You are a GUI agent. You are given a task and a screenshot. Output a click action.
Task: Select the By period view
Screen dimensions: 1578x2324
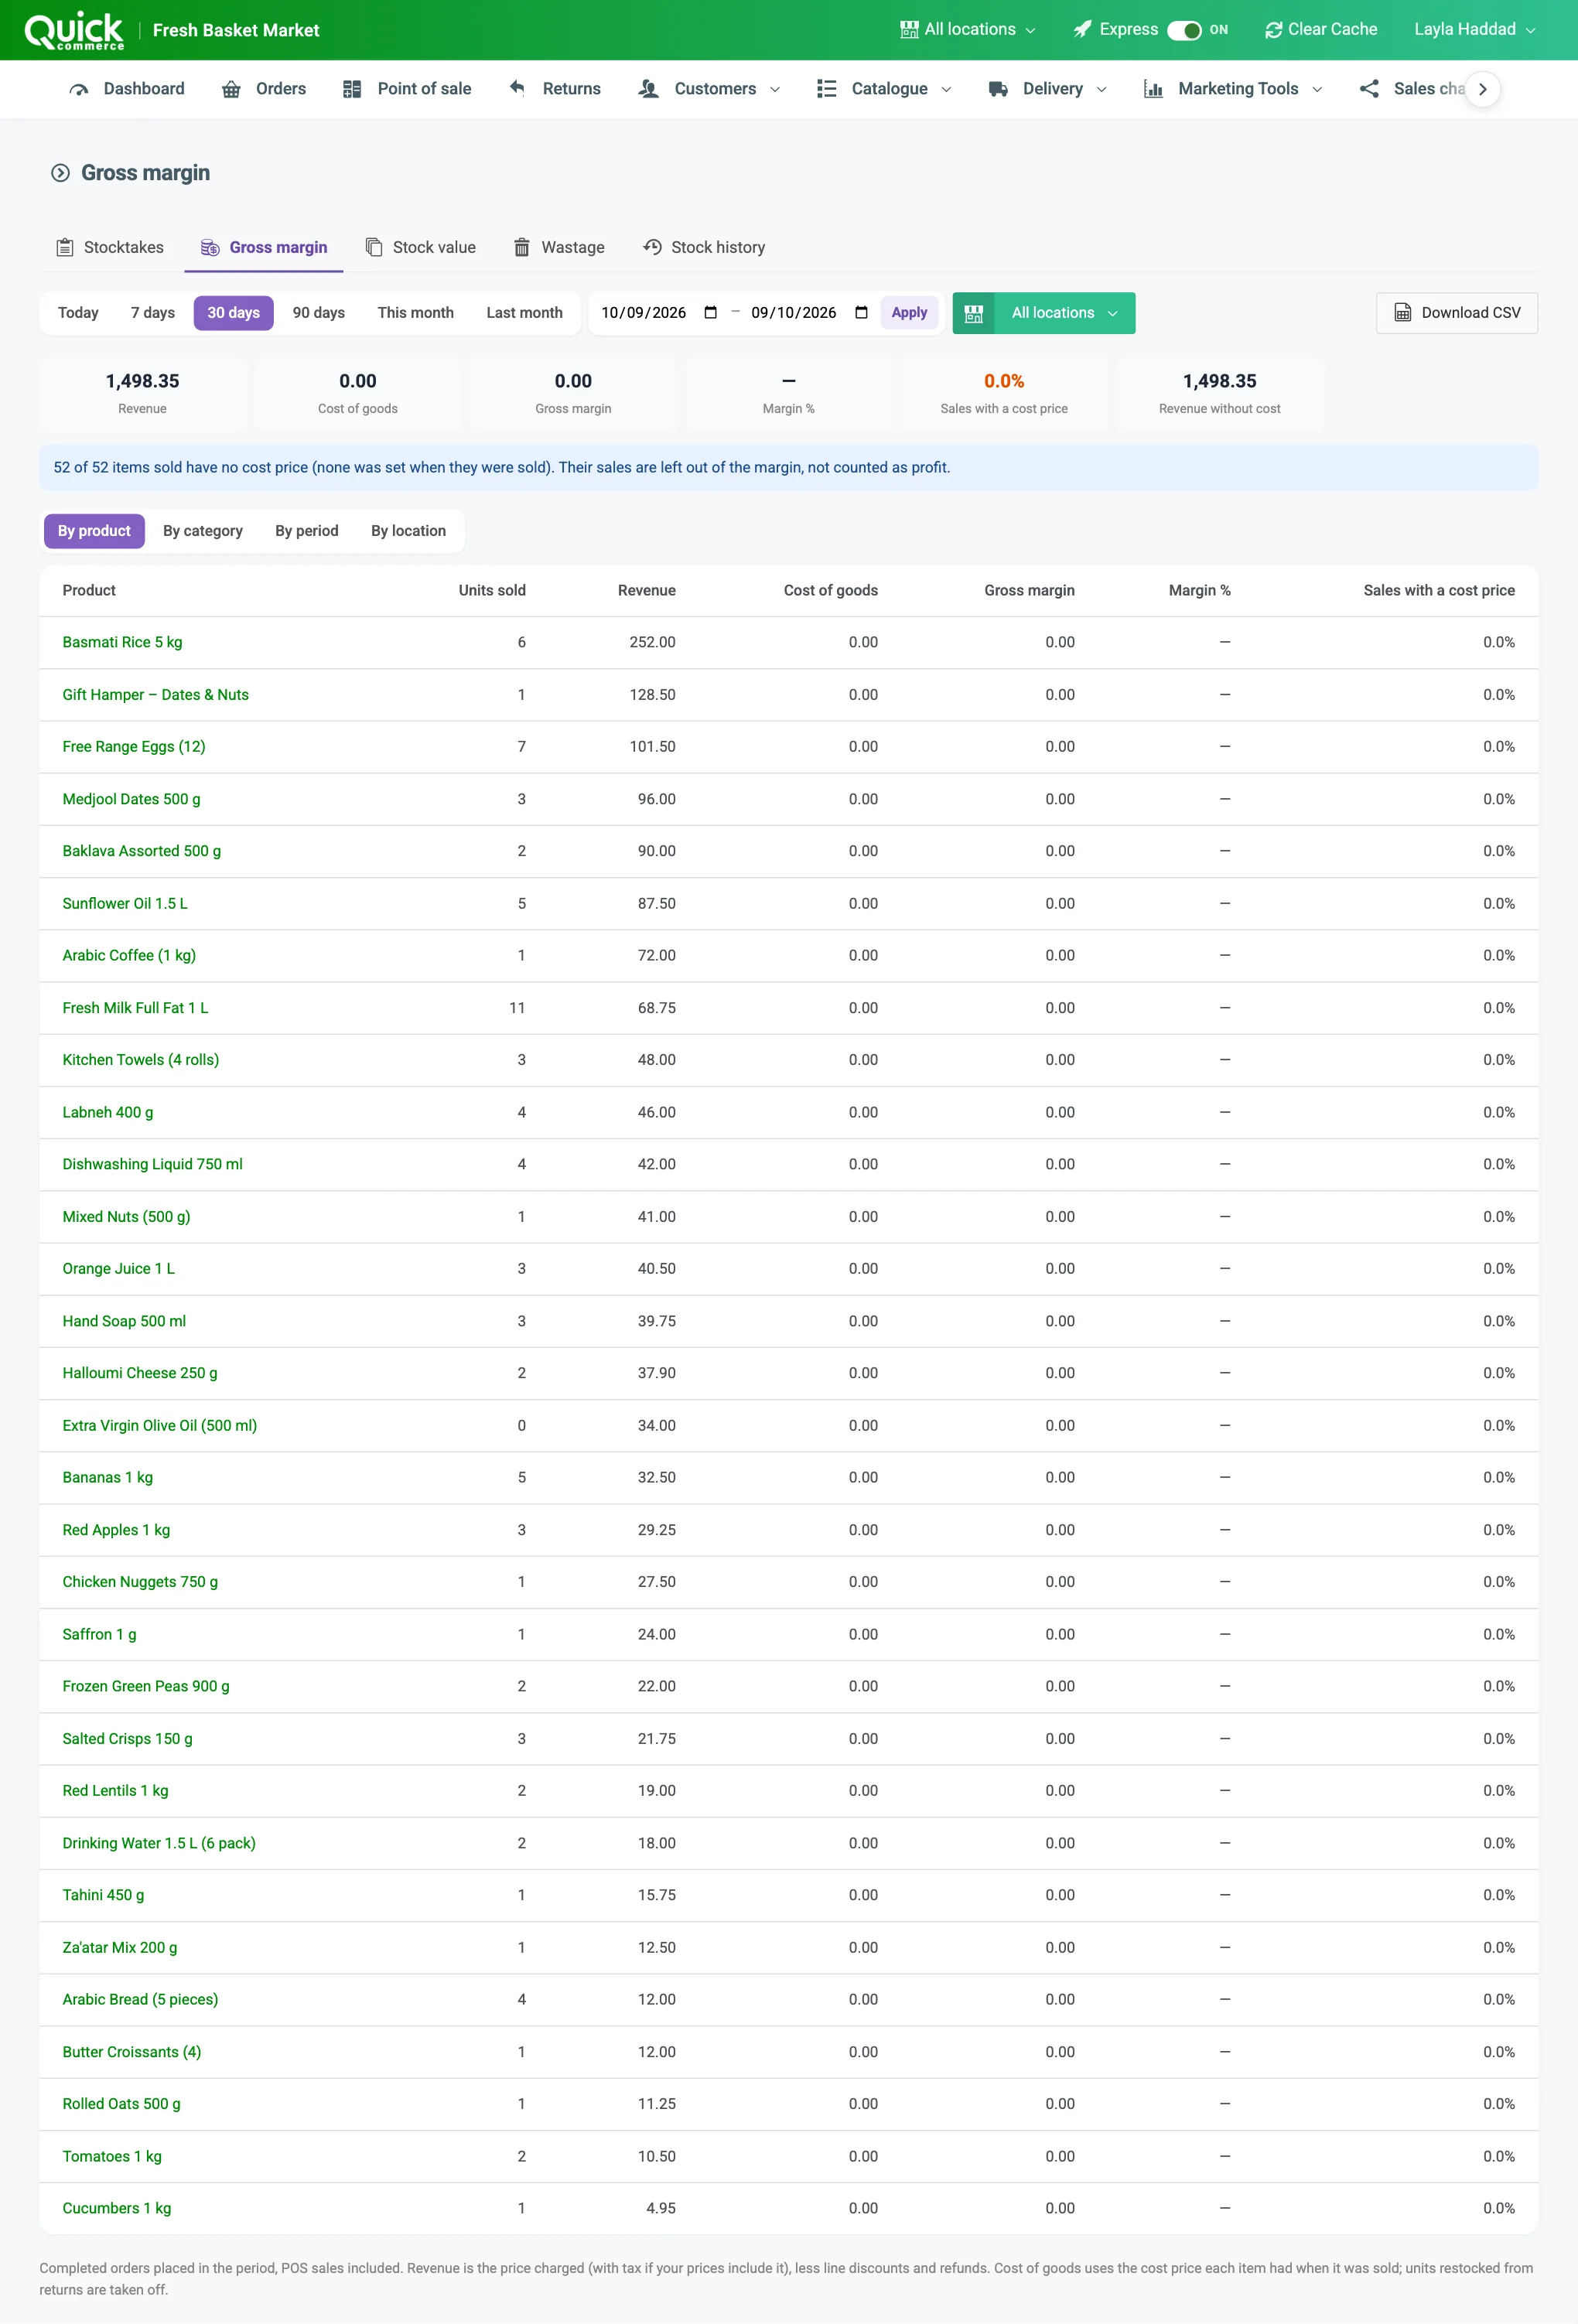(x=307, y=531)
